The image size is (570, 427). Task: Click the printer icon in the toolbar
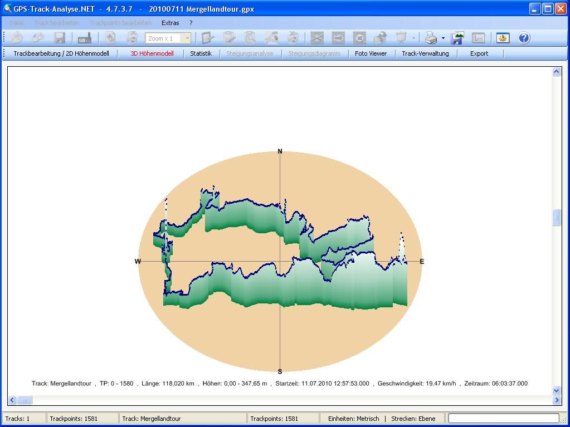(x=431, y=38)
